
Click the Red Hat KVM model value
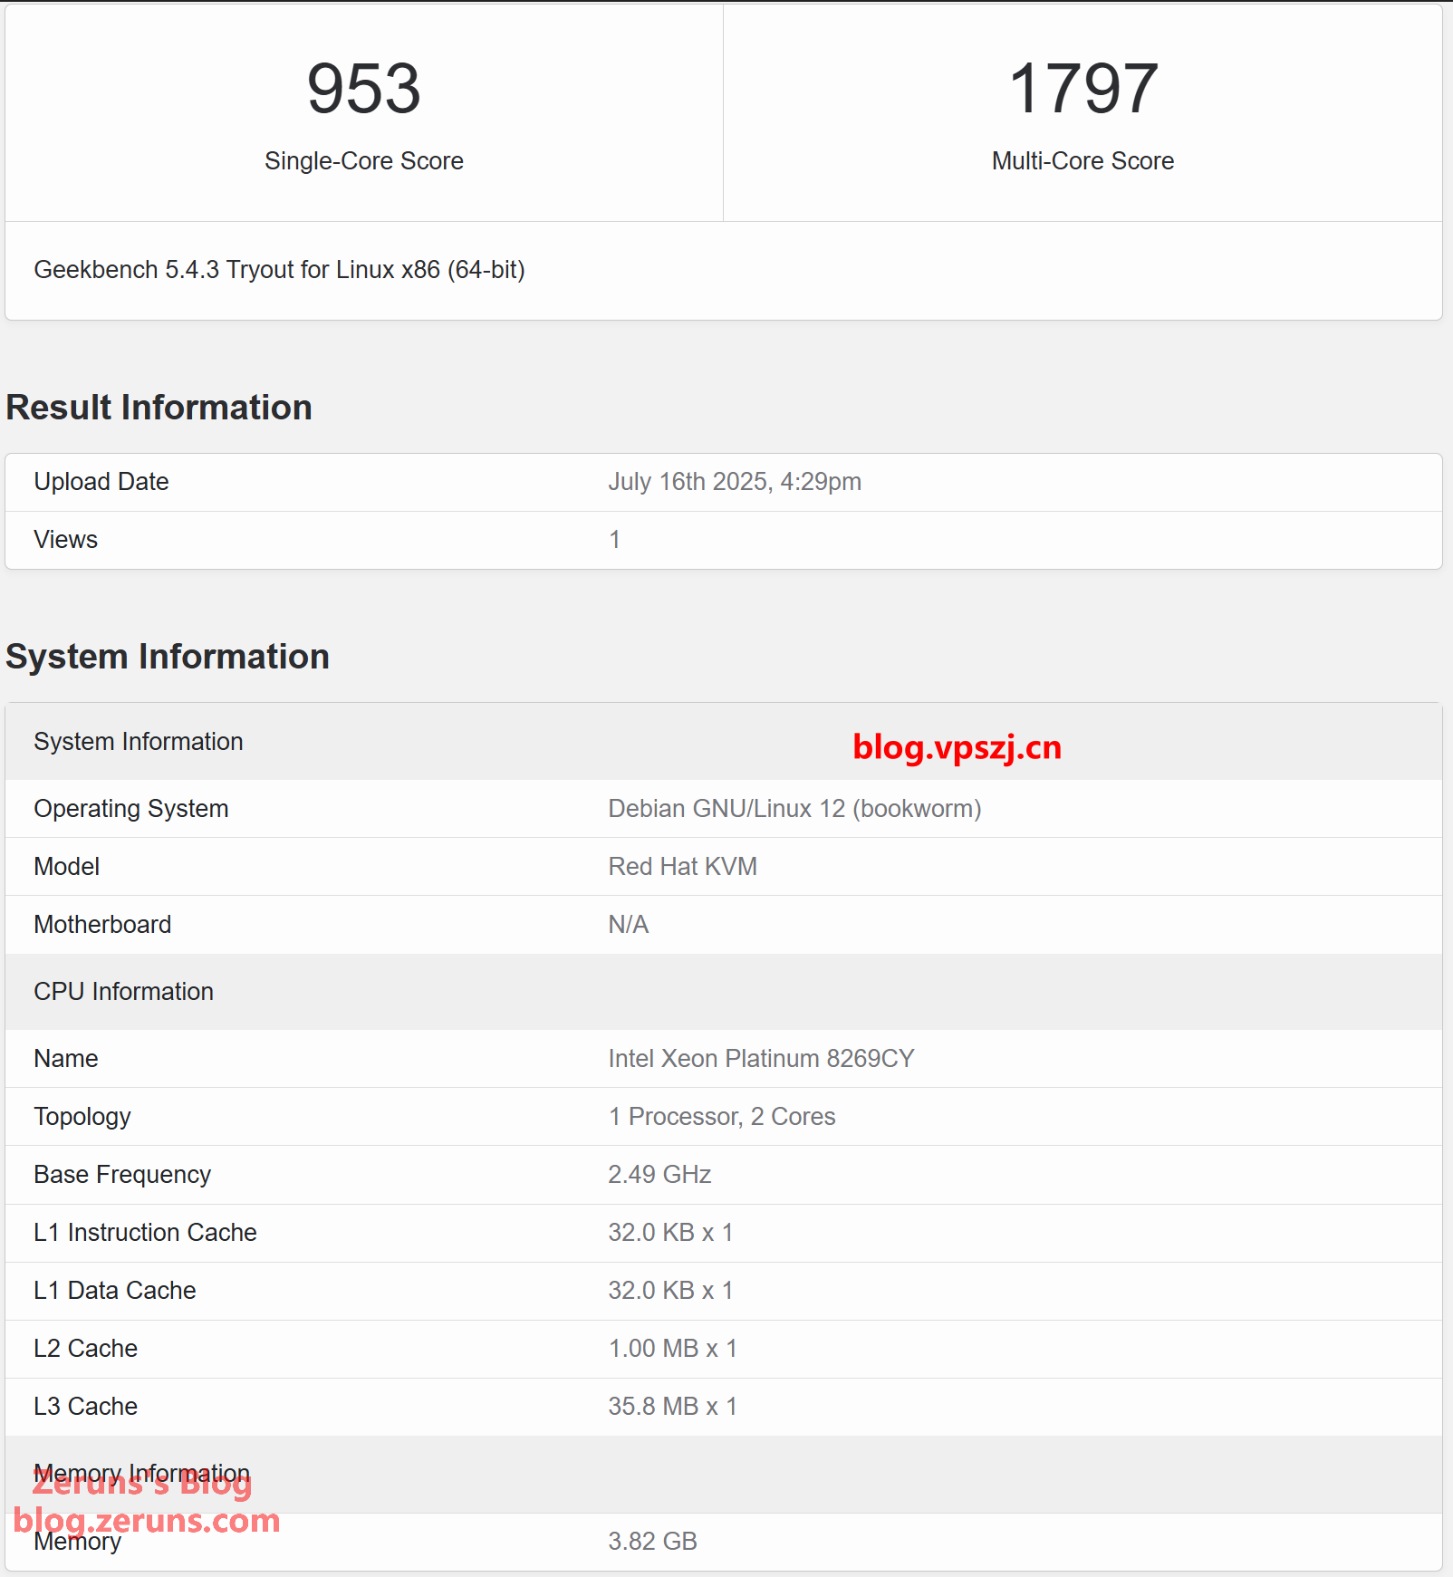[682, 867]
